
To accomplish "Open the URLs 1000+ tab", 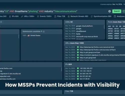I will [28, 16].
